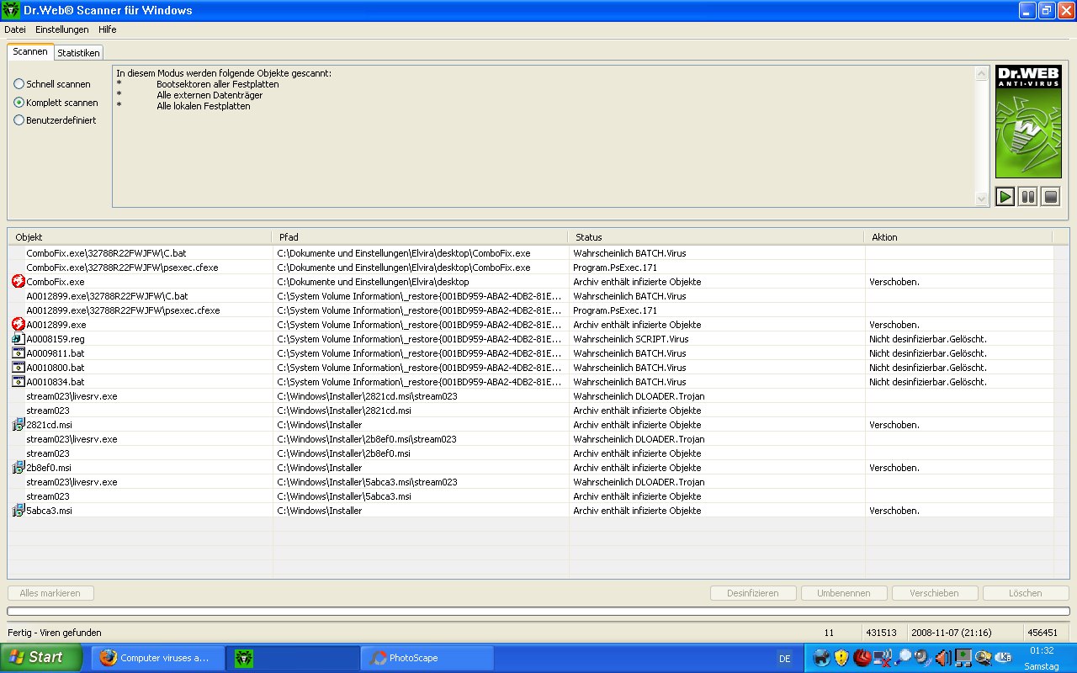Click the red infected icon beside ComboFix.exe
1077x673 pixels.
pos(19,281)
